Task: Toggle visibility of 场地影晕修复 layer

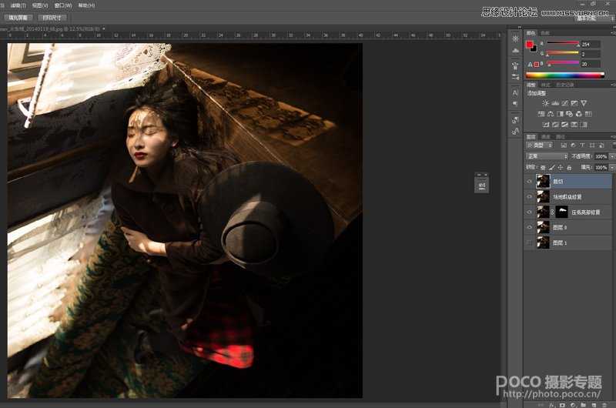Action: pos(529,197)
